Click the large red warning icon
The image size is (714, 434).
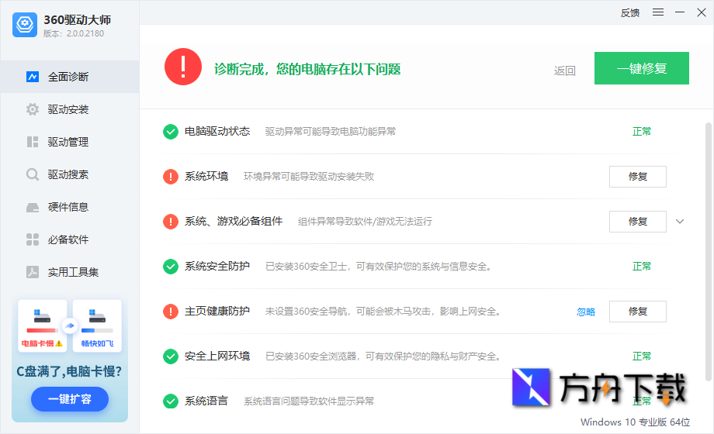coord(183,67)
